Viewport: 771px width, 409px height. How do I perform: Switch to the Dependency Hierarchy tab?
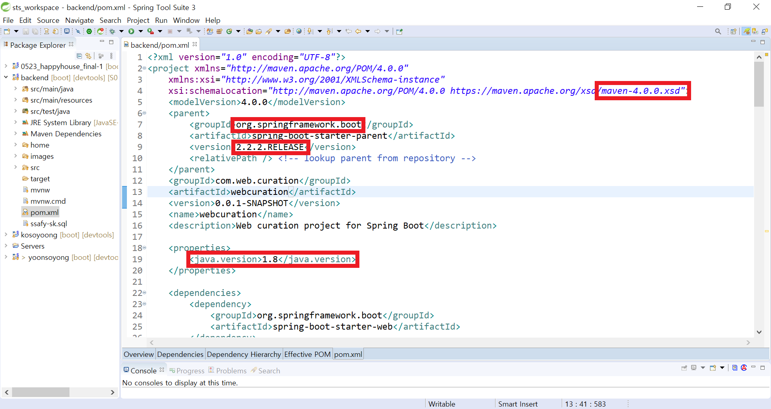tap(244, 354)
